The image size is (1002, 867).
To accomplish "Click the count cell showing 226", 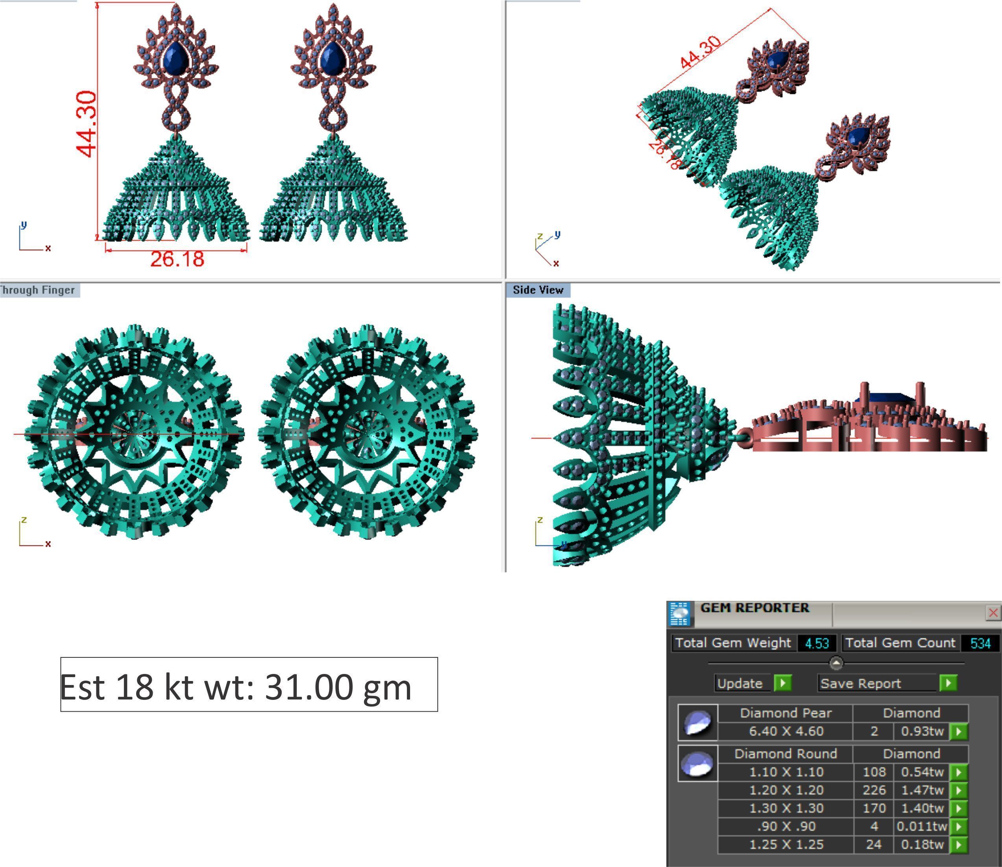I will (874, 791).
